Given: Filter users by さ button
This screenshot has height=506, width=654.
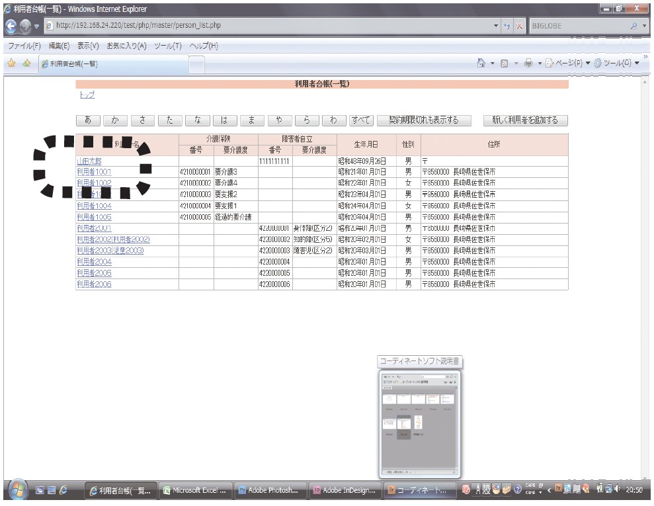Looking at the screenshot, I should tap(143, 120).
